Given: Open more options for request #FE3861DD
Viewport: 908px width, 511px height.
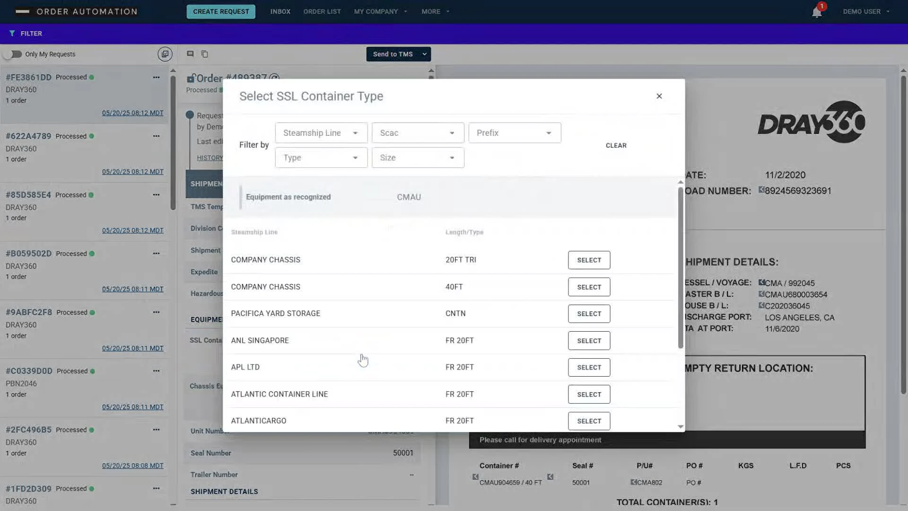Looking at the screenshot, I should (156, 78).
